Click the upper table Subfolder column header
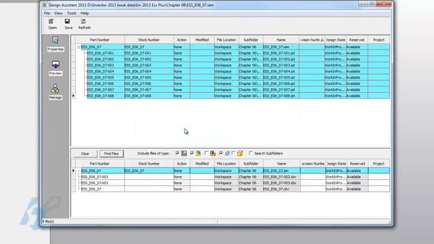The image size is (434, 244). [251, 40]
